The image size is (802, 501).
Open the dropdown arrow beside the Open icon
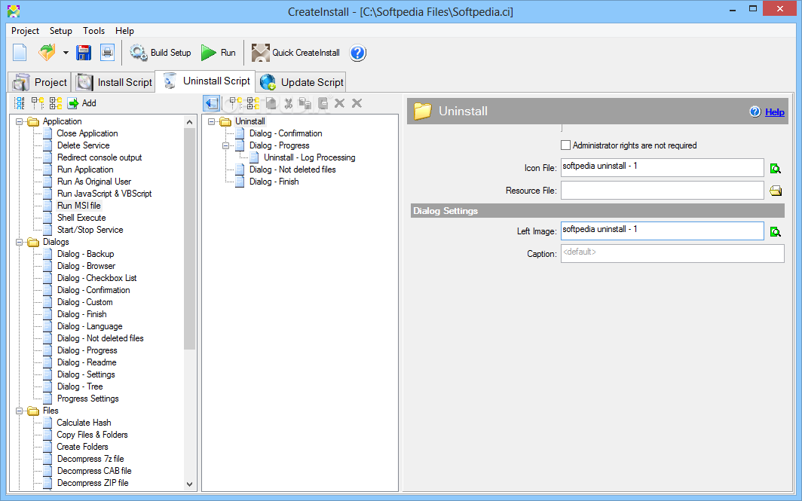(66, 53)
